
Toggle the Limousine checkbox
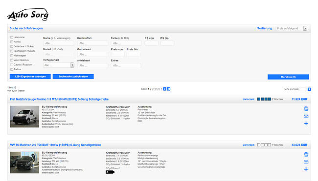12,37
